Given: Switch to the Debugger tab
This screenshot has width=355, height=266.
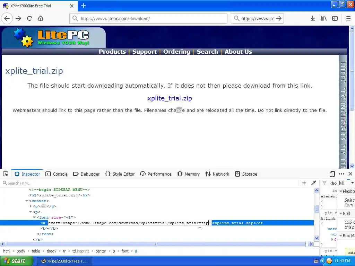Looking at the screenshot, I should pos(86,174).
